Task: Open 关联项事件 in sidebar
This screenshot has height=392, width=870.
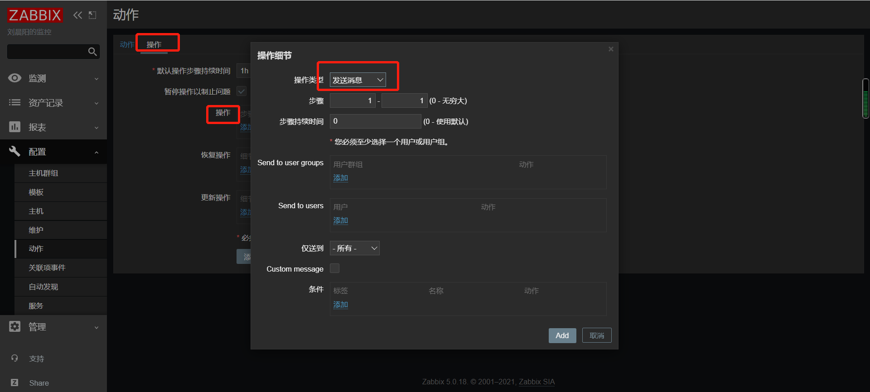Action: point(61,268)
